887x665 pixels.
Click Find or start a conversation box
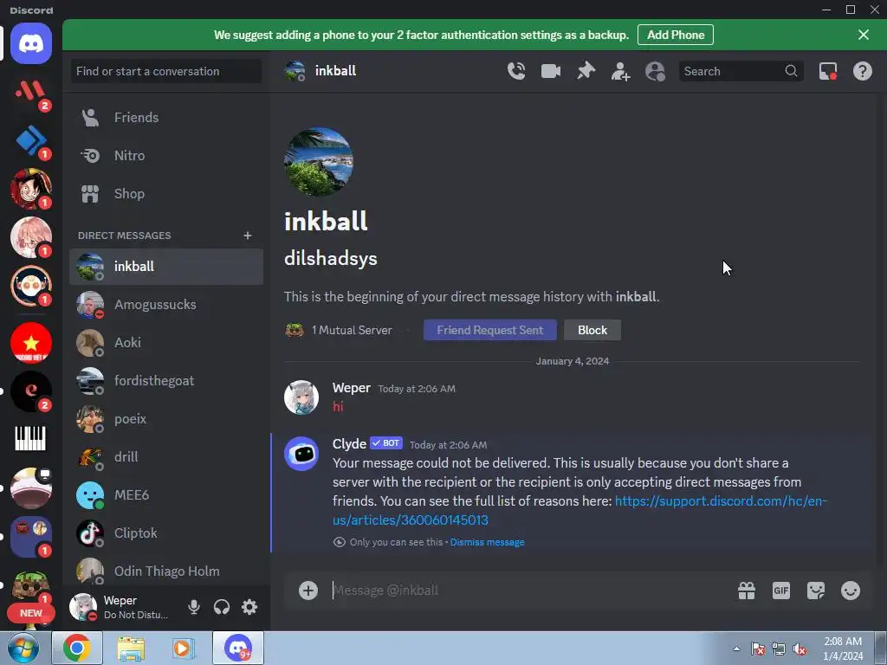[x=165, y=71]
